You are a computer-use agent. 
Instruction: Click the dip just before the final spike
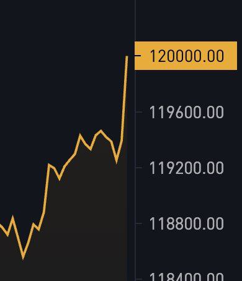pos(117,162)
